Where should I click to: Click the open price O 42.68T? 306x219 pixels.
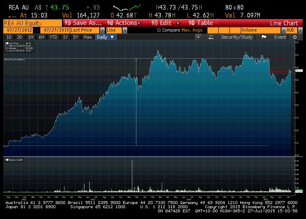click(x=124, y=15)
